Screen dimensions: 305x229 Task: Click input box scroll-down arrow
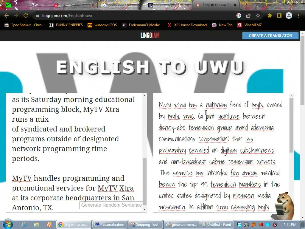pos(144,210)
